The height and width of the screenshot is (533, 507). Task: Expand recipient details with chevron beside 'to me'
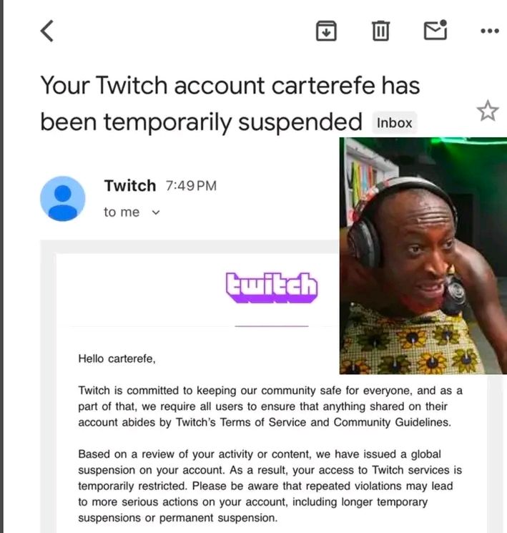pos(156,212)
